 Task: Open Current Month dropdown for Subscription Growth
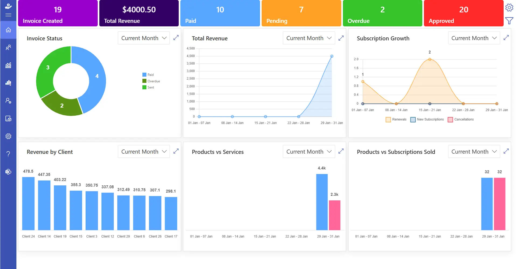coord(474,38)
